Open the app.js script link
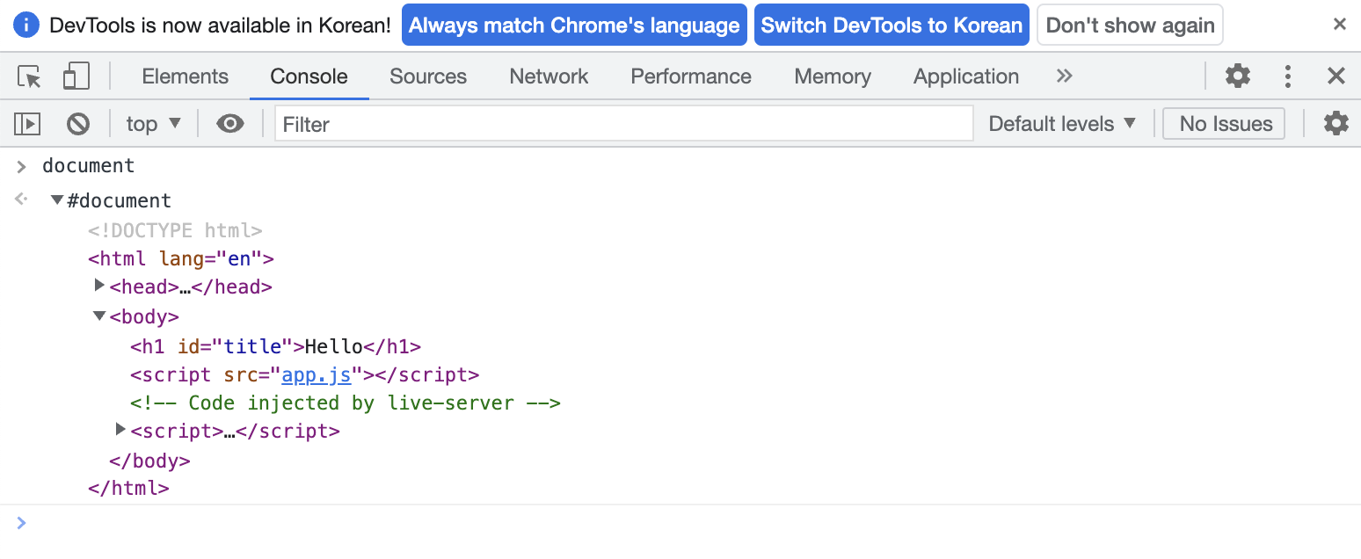 (317, 375)
